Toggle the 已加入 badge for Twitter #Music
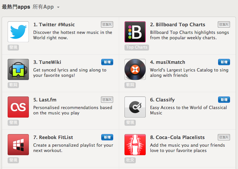The width and height of the screenshot is (238, 169). click(107, 24)
